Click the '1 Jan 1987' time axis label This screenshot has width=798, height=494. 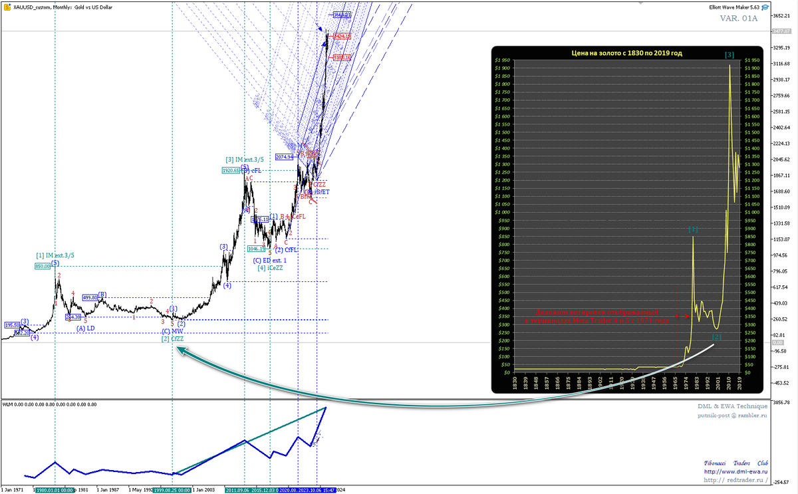108,489
